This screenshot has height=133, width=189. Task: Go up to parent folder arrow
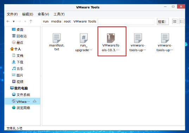click(x=31, y=21)
